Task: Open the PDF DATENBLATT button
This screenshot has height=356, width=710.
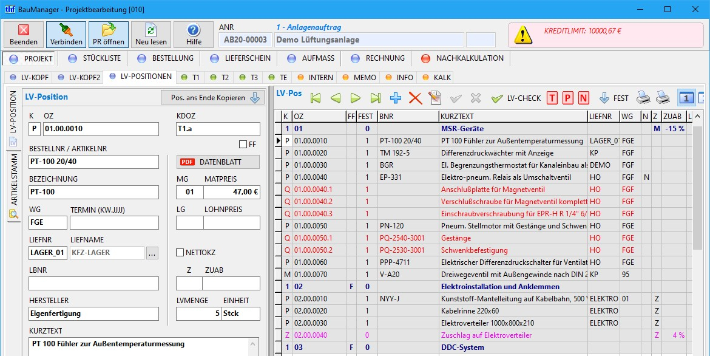Action: point(218,162)
